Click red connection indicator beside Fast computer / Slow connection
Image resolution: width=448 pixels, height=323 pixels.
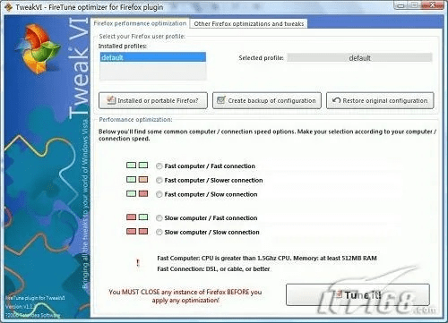click(143, 193)
